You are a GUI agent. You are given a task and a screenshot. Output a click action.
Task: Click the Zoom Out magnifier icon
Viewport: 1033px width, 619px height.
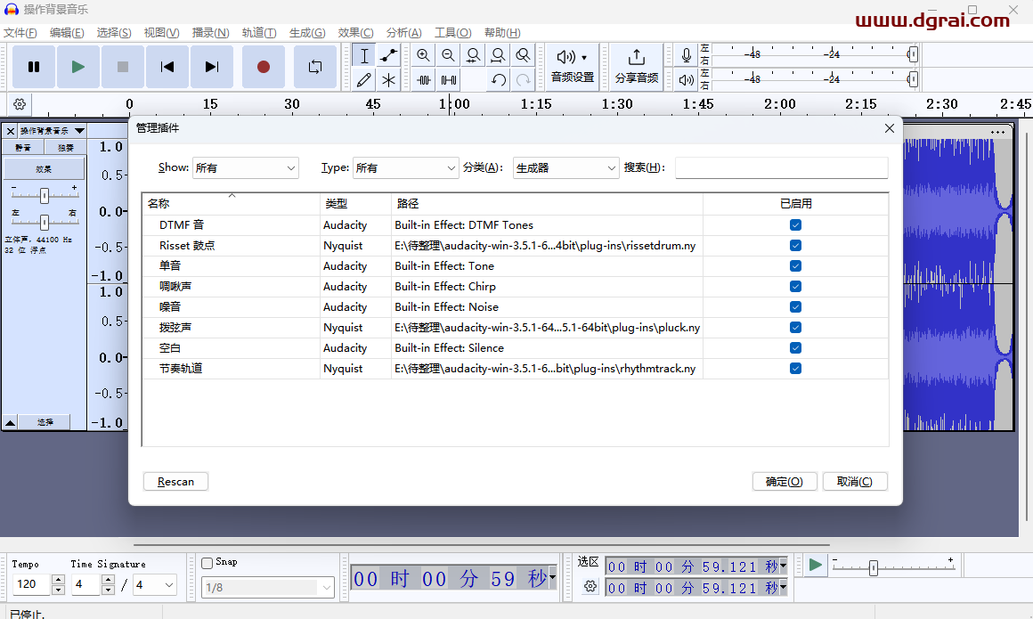coord(448,55)
